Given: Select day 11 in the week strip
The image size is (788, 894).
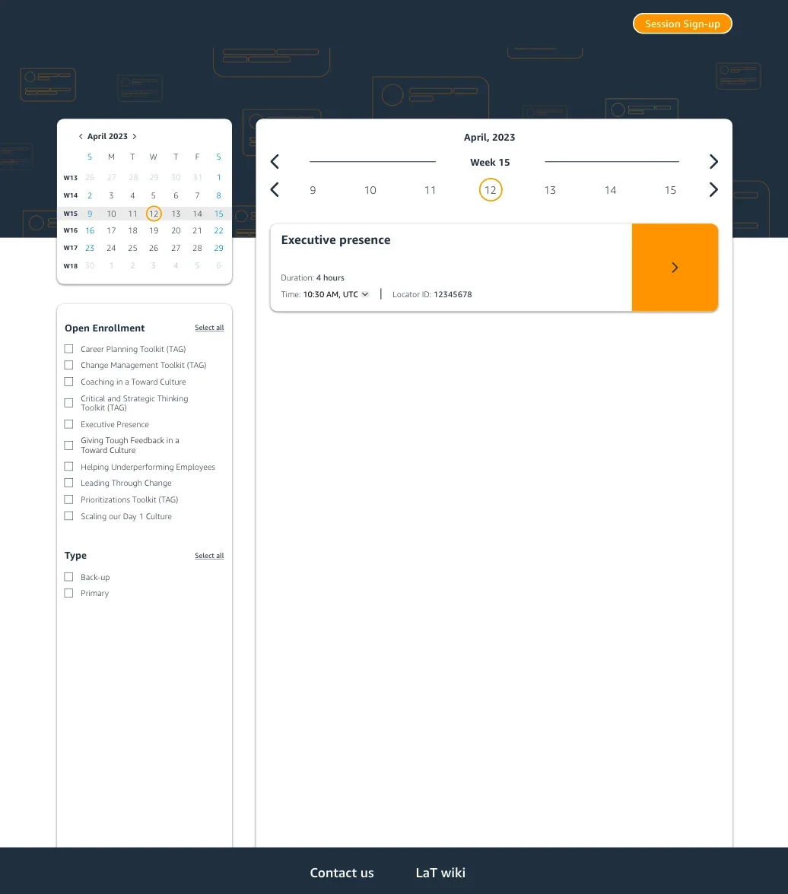Looking at the screenshot, I should [x=431, y=190].
